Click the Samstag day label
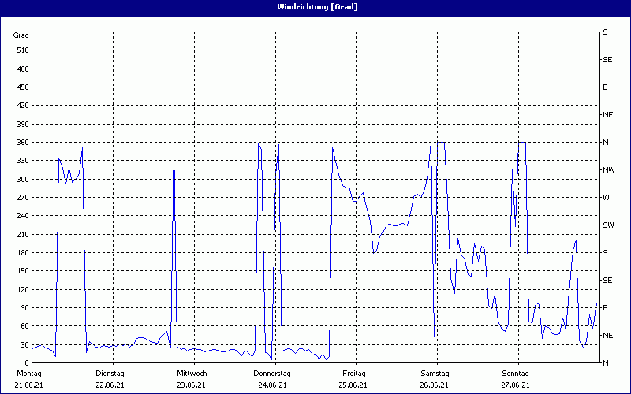The height and width of the screenshot is (394, 631). 435,373
